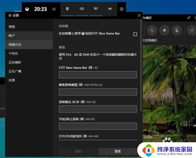Click the 录制最后 30 秒 shortcut field
Image resolution: width=196 pixels, height=158 pixels.
pos(98,109)
